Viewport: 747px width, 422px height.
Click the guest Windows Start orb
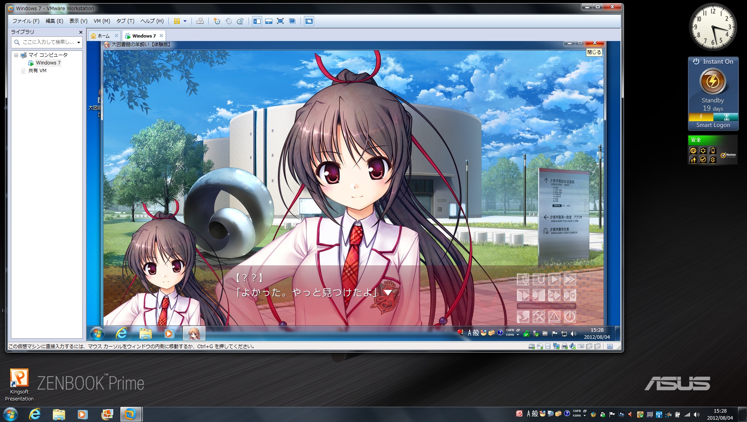pos(97,333)
